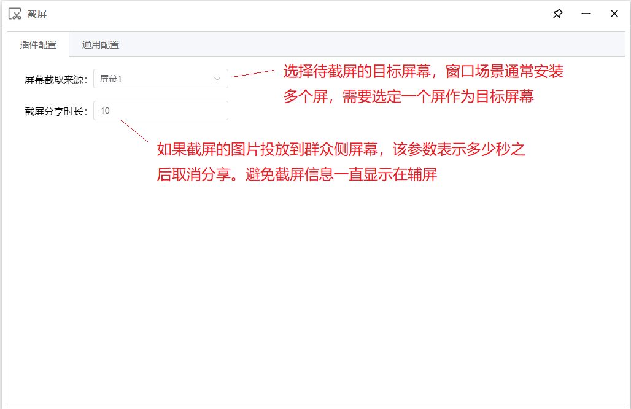
Task: Minimize the 截屏 window
Action: pos(586,14)
